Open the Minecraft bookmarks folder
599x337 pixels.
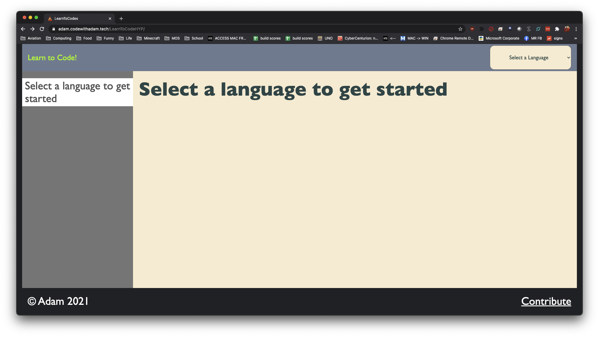[x=148, y=38]
